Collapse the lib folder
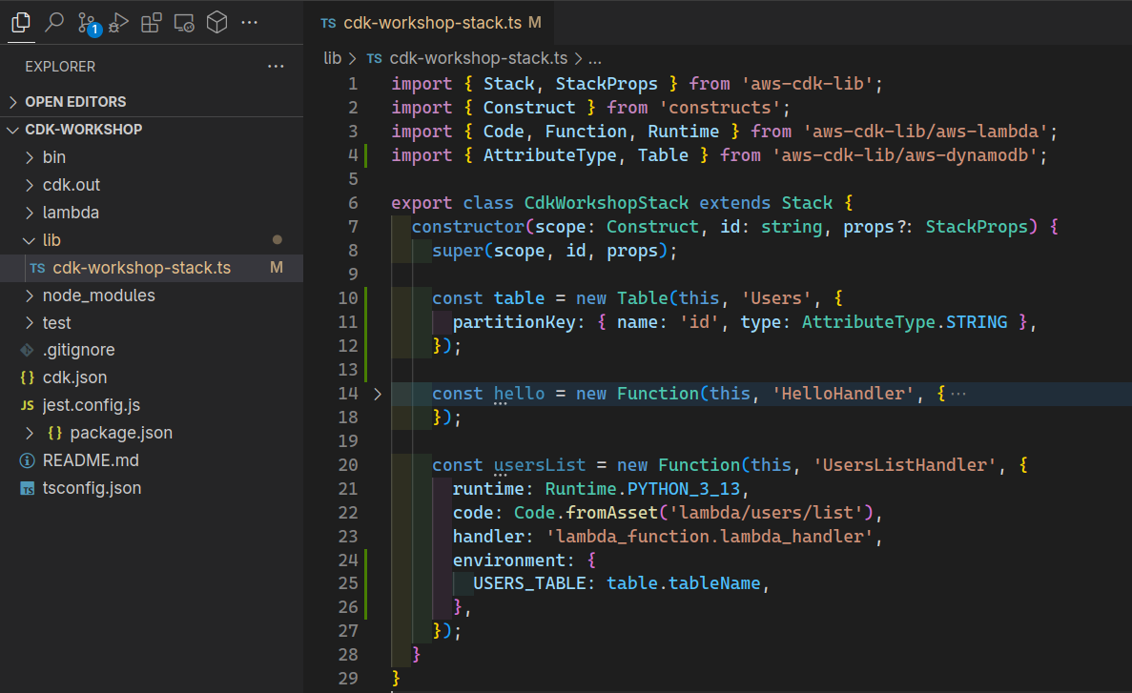 pos(30,240)
